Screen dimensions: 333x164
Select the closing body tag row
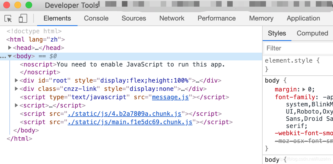[x=26, y=130]
